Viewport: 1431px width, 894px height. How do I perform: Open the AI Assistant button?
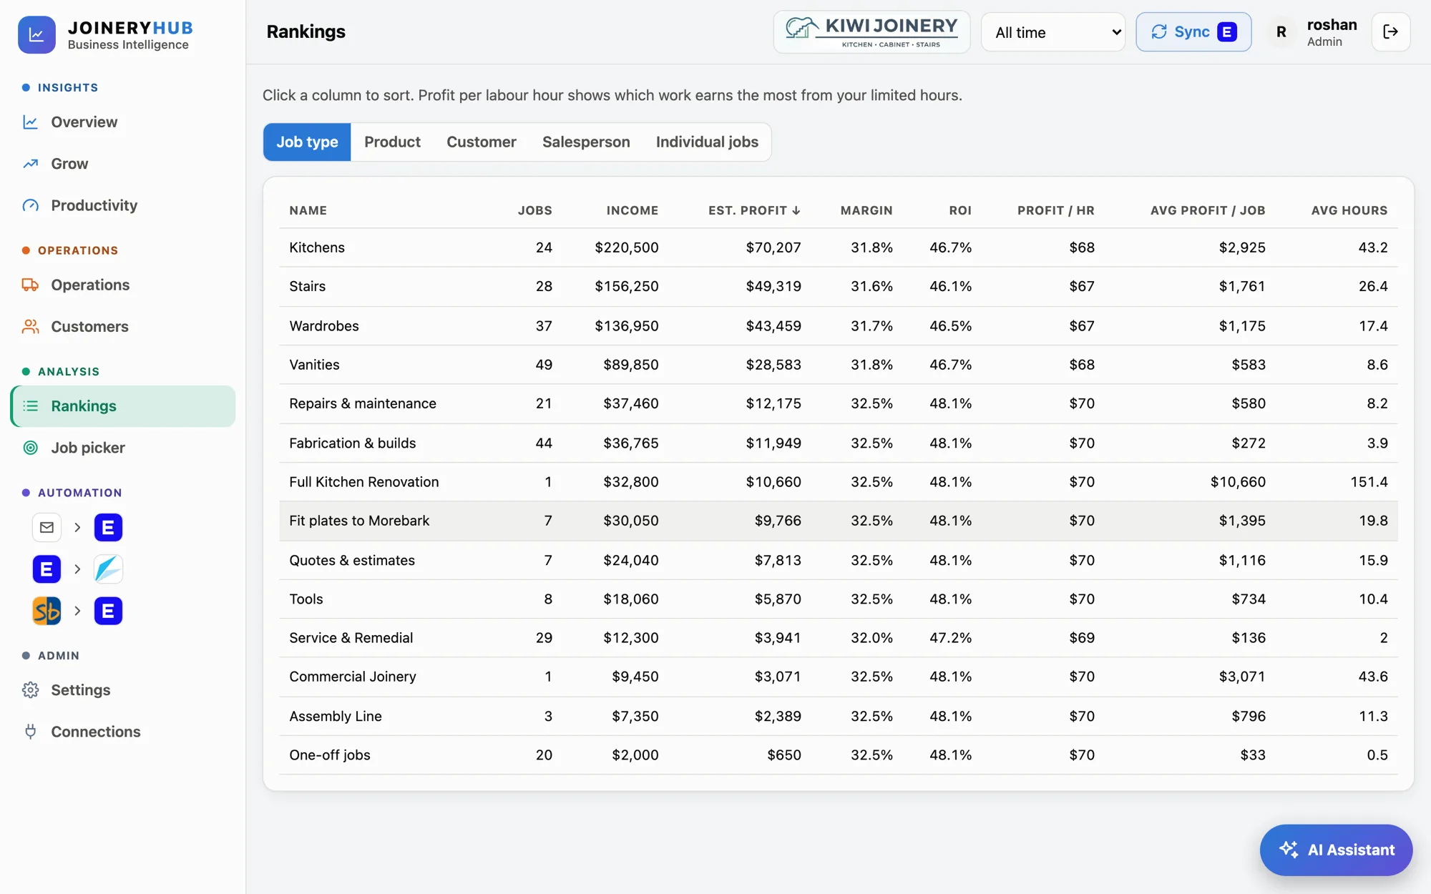click(1336, 850)
